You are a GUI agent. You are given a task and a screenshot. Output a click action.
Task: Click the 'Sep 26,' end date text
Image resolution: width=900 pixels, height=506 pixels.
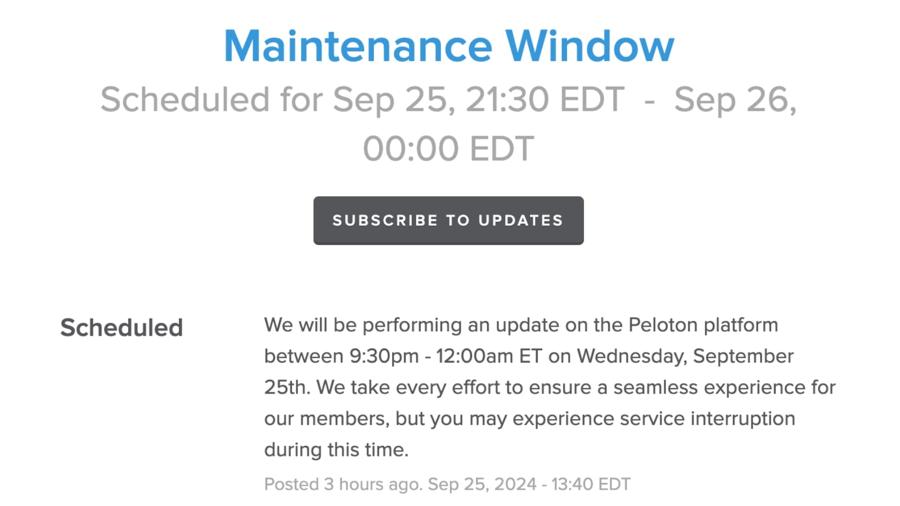click(735, 100)
